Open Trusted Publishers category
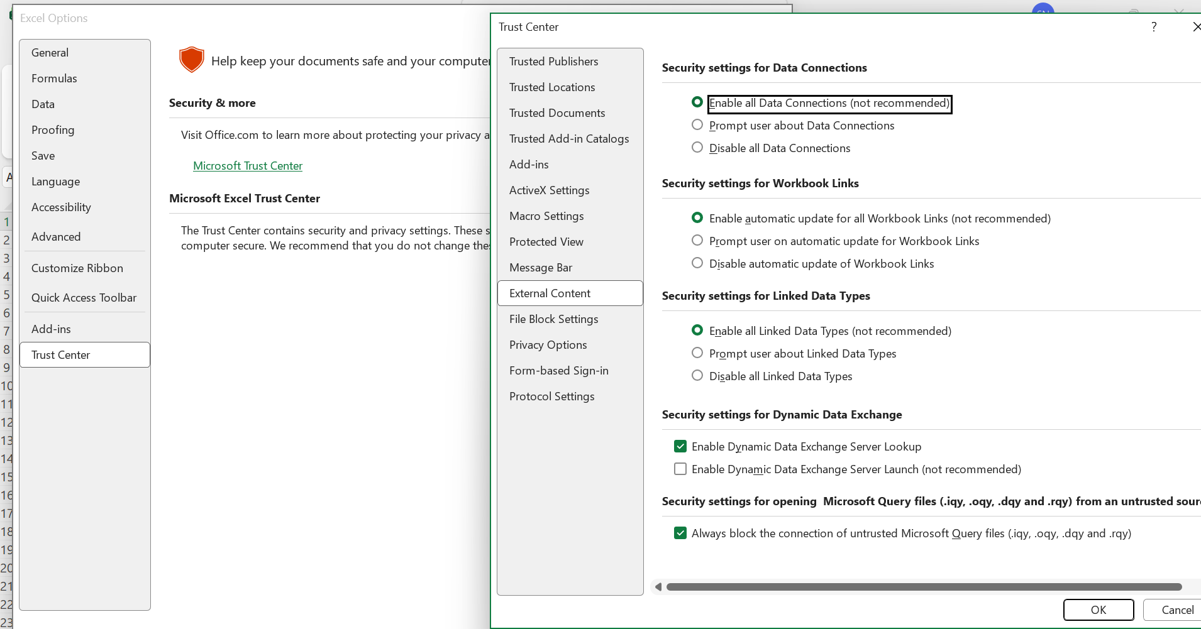 (x=570, y=62)
